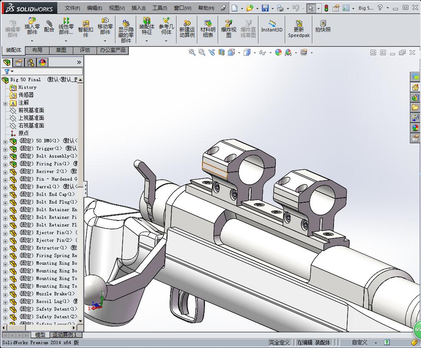Screen dimensions: 421x348
Task: Click the 运动算例1 (Motion Study 1) tab
Action: tap(65, 335)
